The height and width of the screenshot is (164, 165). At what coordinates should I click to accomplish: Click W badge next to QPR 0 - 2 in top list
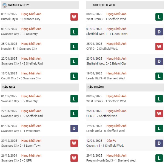pos(159,46)
